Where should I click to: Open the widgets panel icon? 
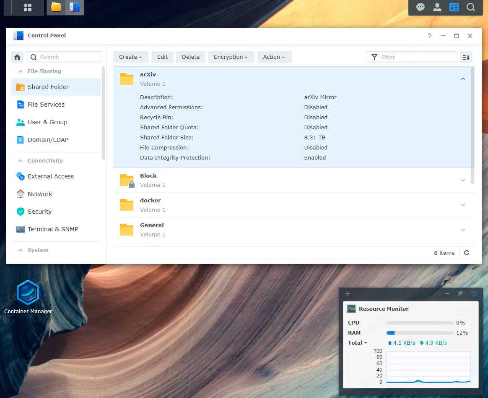tap(454, 7)
